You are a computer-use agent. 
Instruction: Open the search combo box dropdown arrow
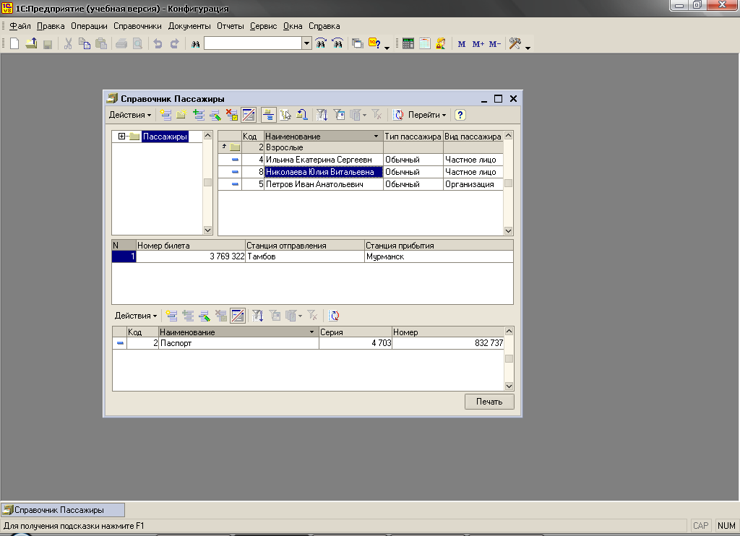pos(307,44)
